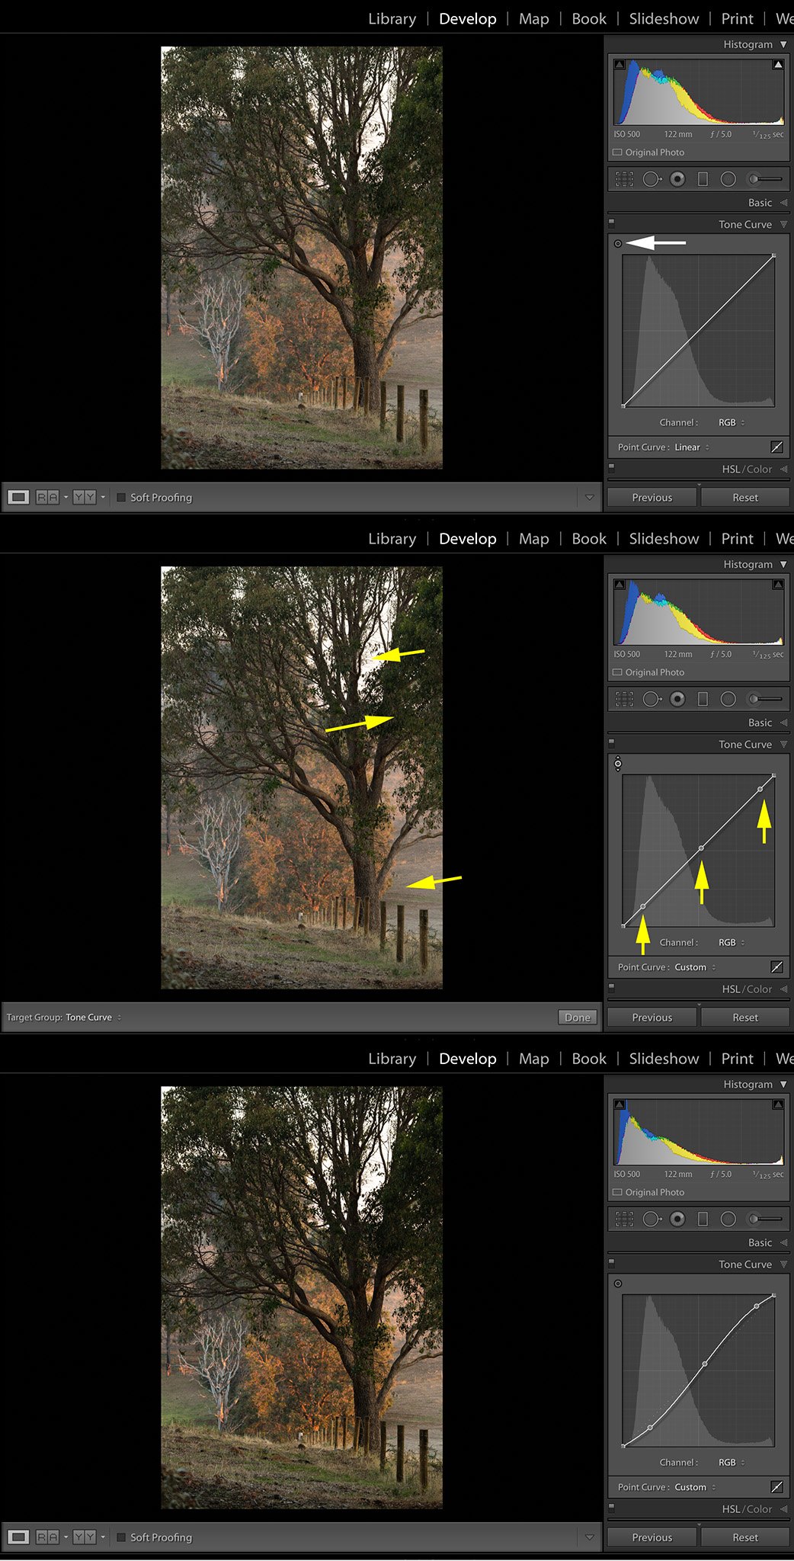Open the Point Curve Custom dropdown in middle screenshot
This screenshot has height=1561, width=794.
coord(695,967)
